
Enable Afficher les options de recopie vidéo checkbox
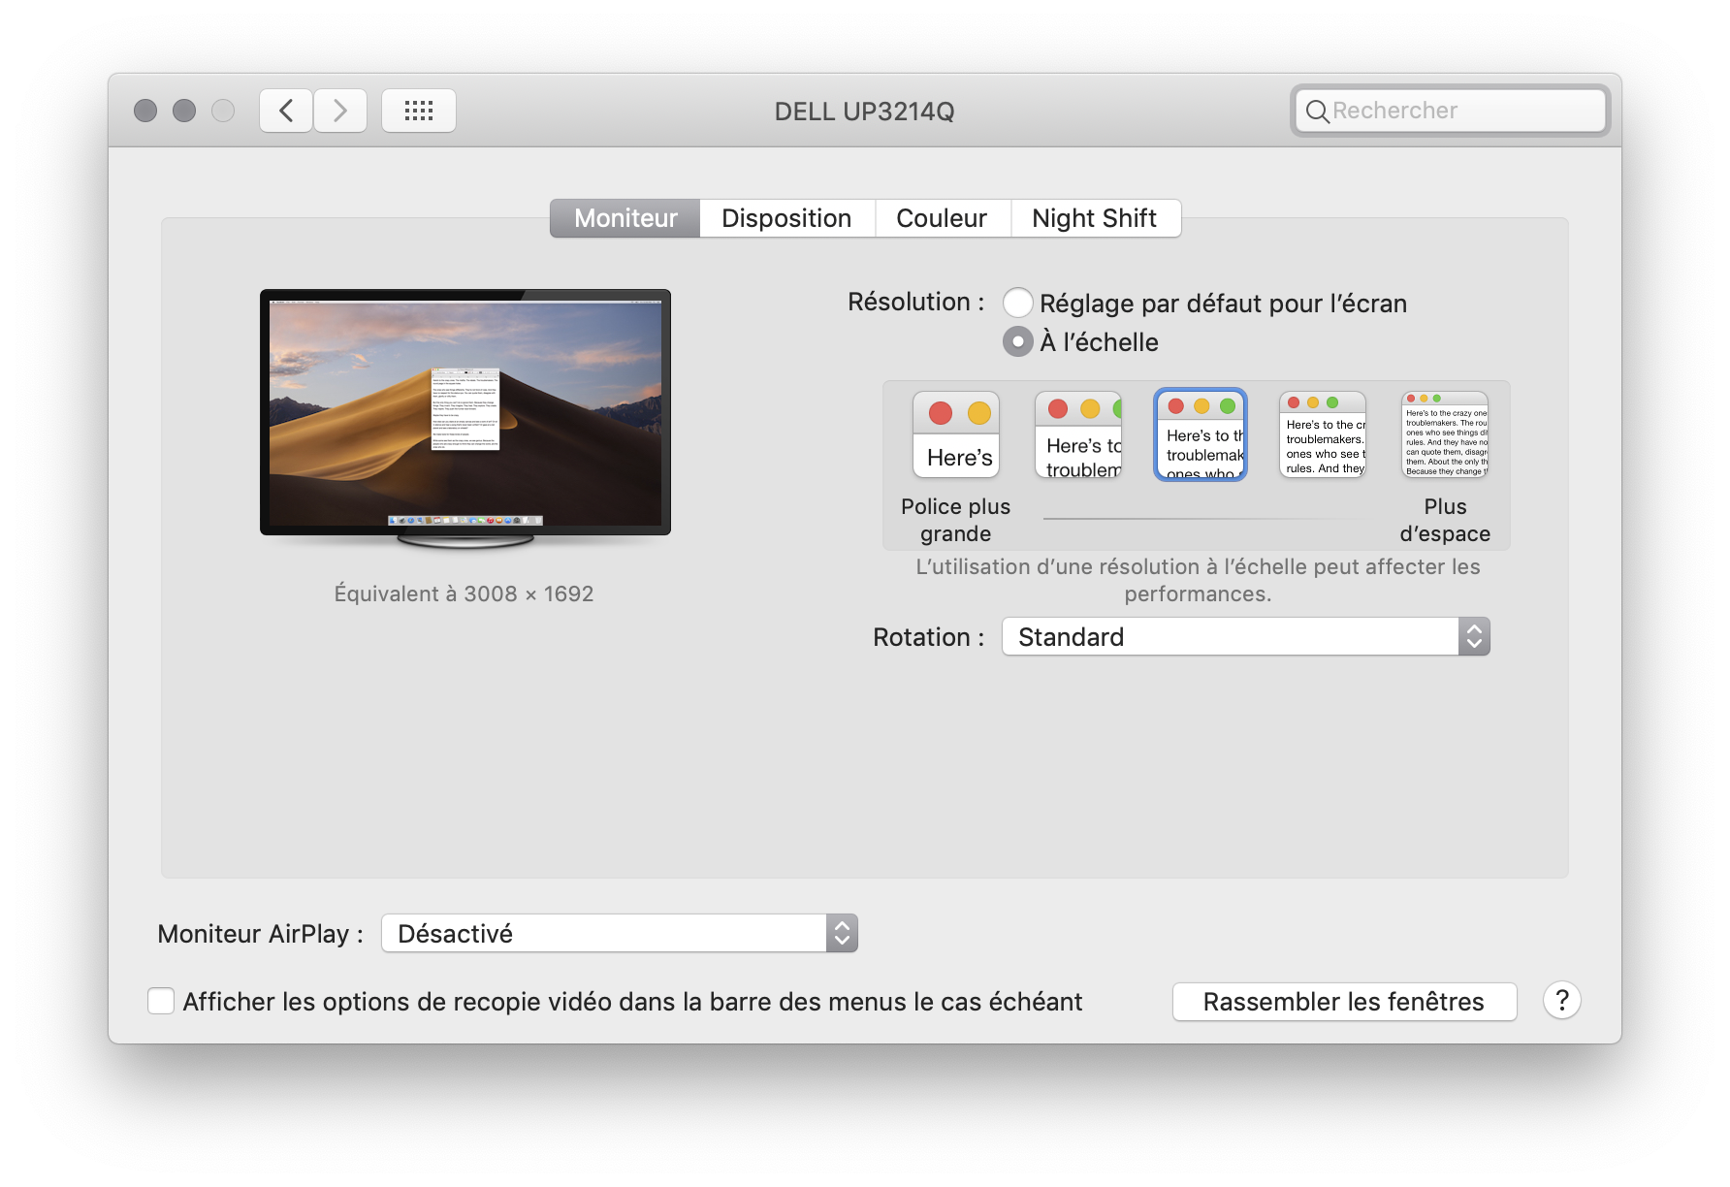pyautogui.click(x=161, y=1001)
